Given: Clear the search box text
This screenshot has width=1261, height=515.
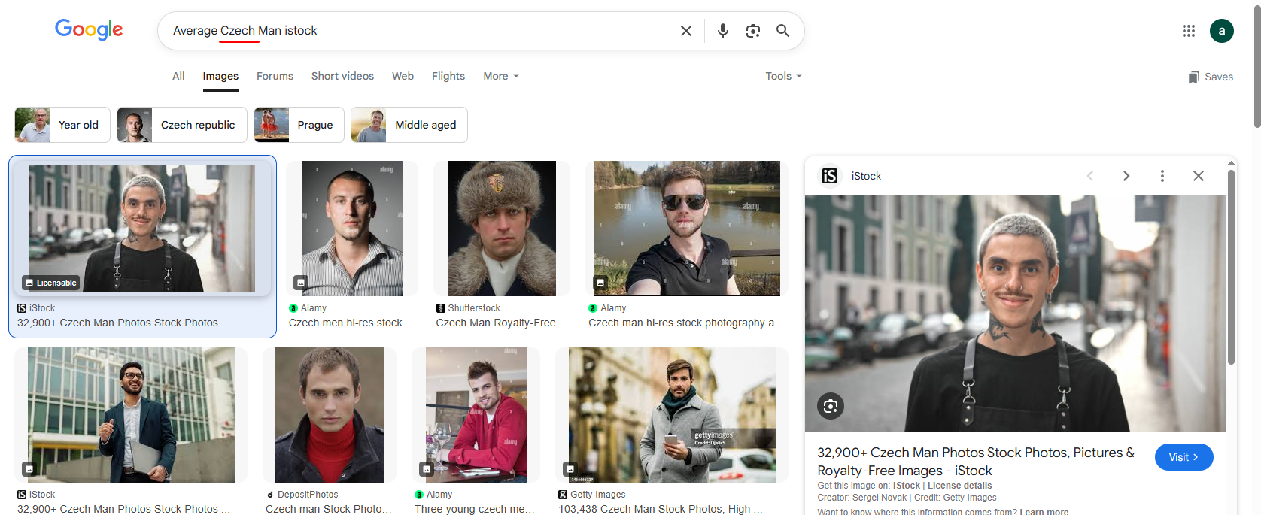Looking at the screenshot, I should [x=685, y=31].
